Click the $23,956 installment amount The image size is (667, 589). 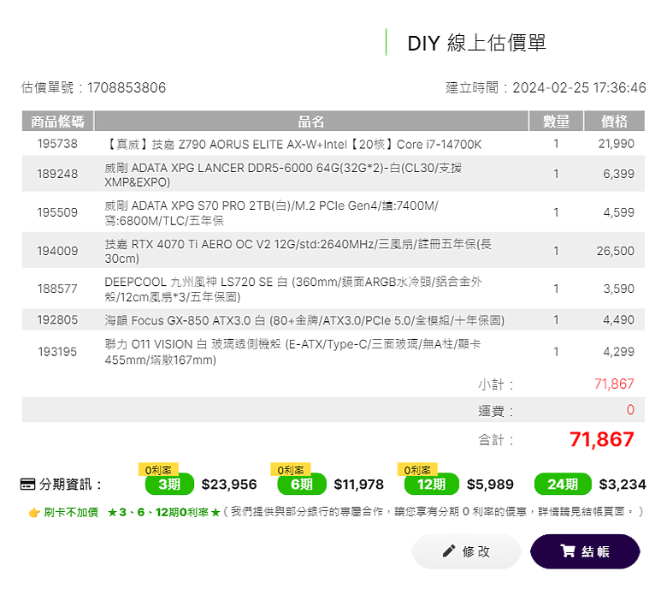pyautogui.click(x=229, y=485)
